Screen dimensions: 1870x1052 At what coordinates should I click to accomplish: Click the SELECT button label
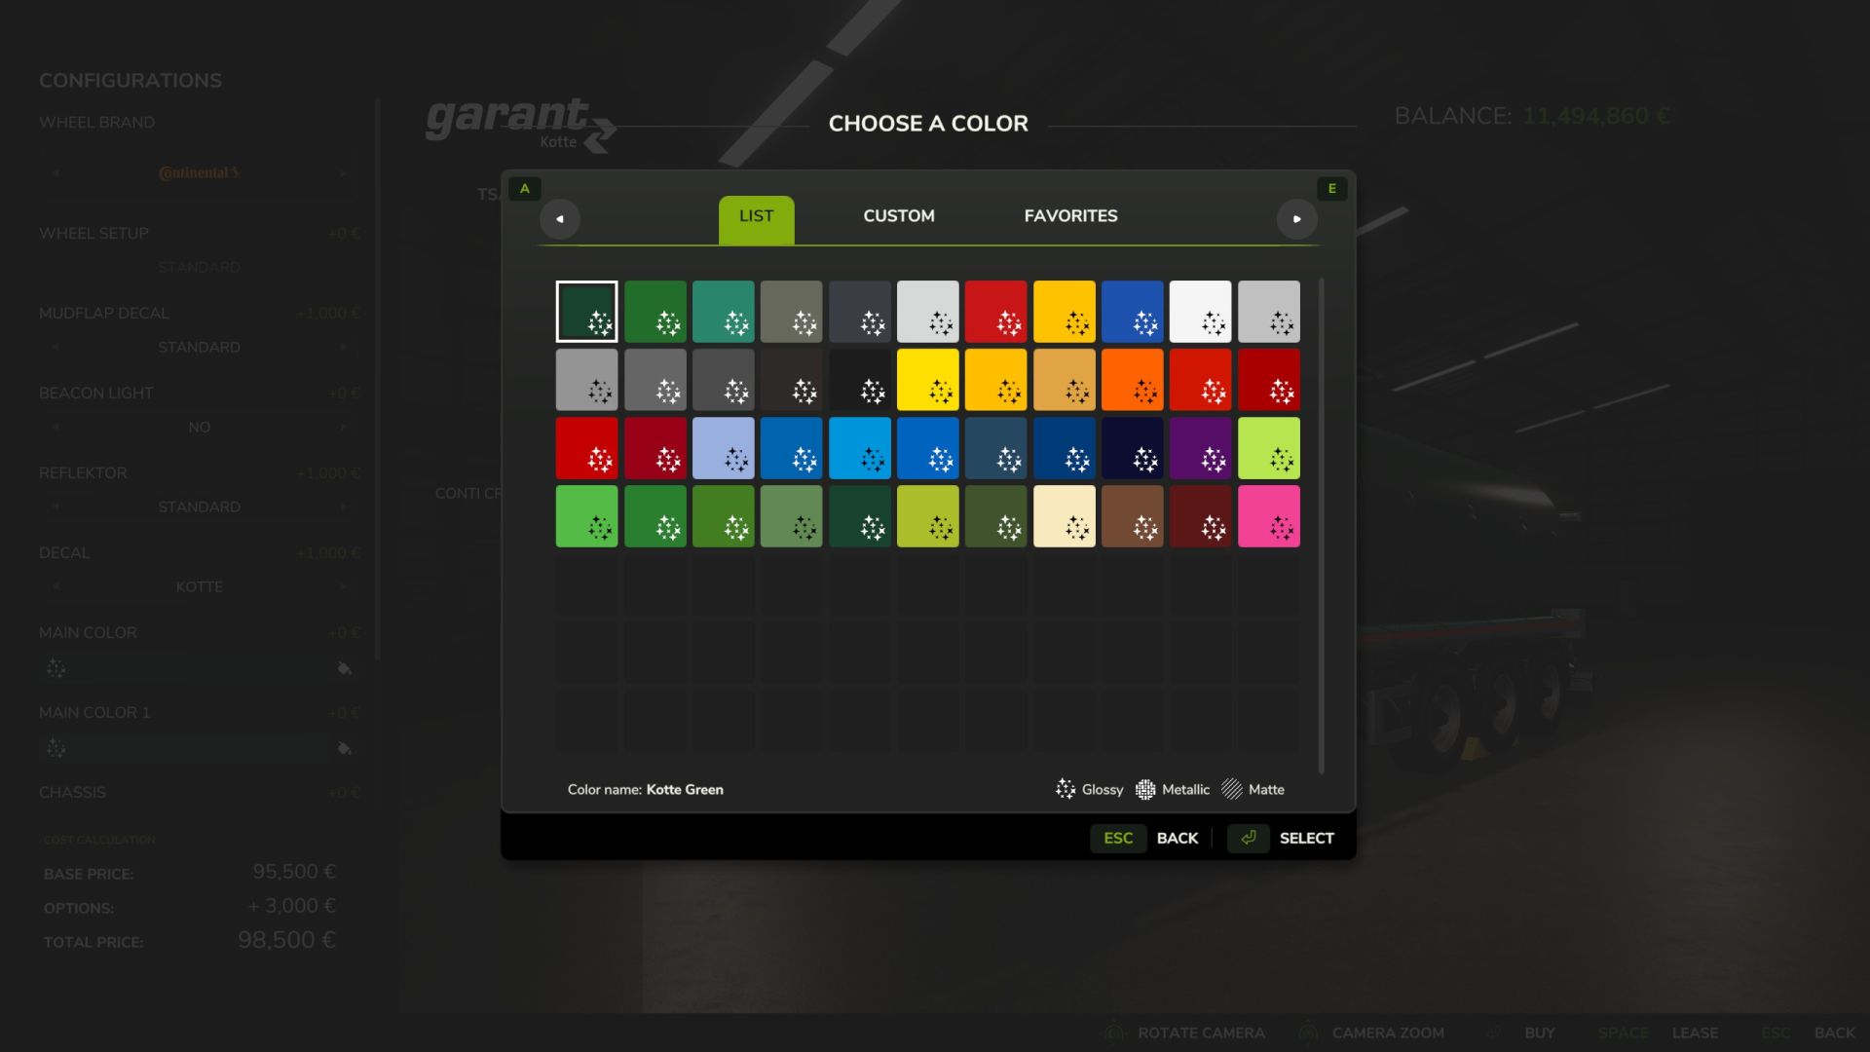pos(1306,838)
